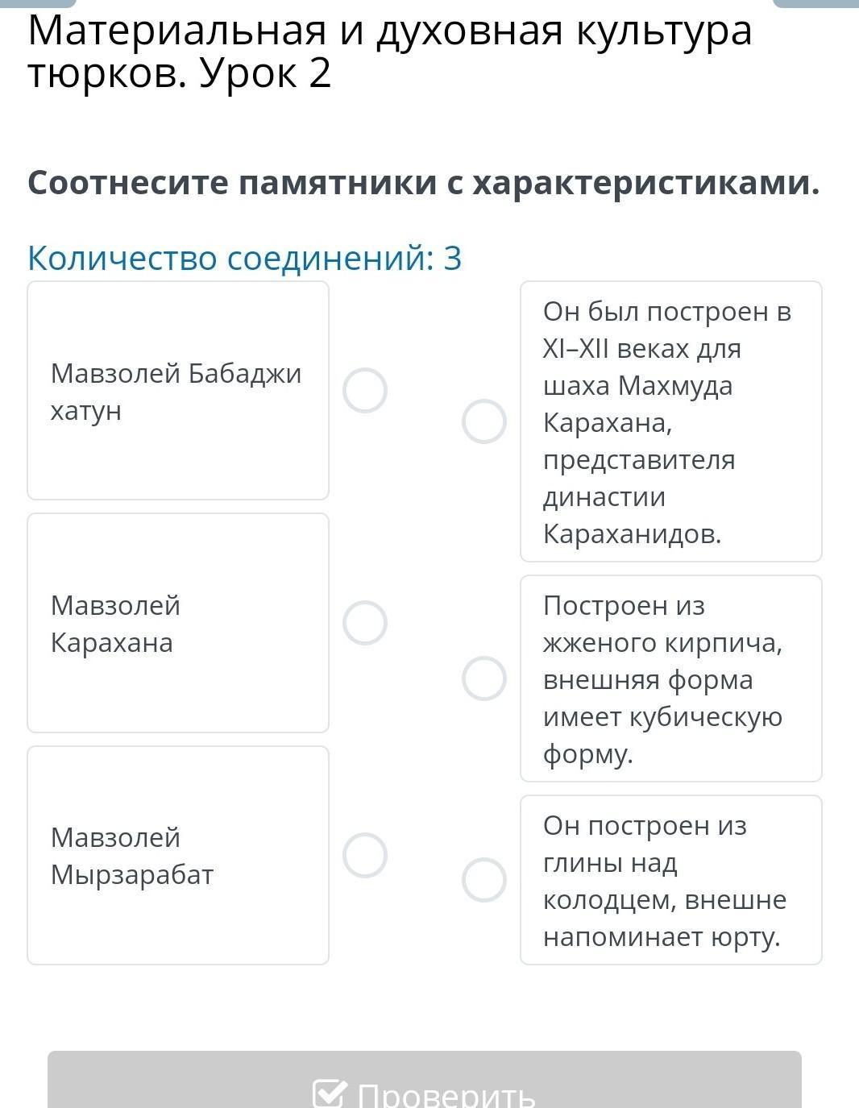Click the кубическую форму description card
This screenshot has height=1108, width=859.
click(670, 678)
